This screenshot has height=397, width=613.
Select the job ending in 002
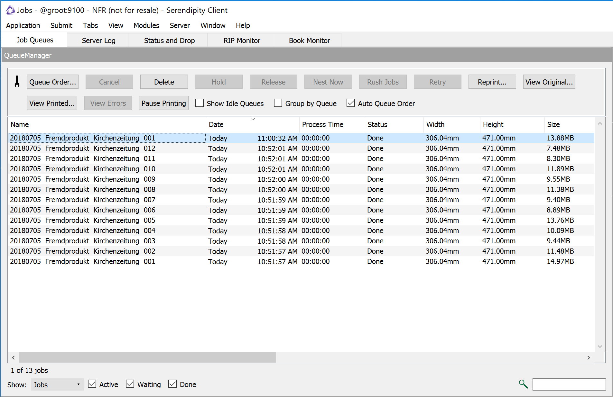click(301, 251)
